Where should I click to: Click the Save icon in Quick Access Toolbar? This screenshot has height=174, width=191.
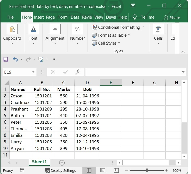click(x=6, y=59)
